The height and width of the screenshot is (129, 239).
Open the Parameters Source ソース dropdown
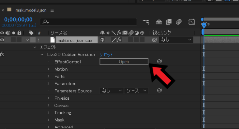coord(136,91)
